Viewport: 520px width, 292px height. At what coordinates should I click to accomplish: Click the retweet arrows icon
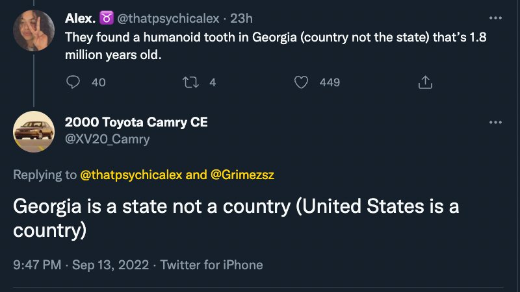(190, 82)
